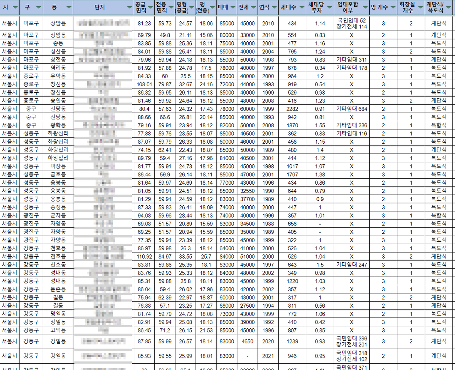
Task: Open the filter dropdown for 연식 column
Action: [x=274, y=8]
